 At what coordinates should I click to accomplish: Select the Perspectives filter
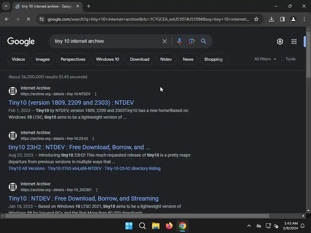[x=73, y=59]
